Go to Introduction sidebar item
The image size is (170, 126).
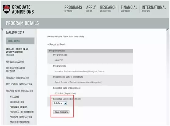pos(17,102)
